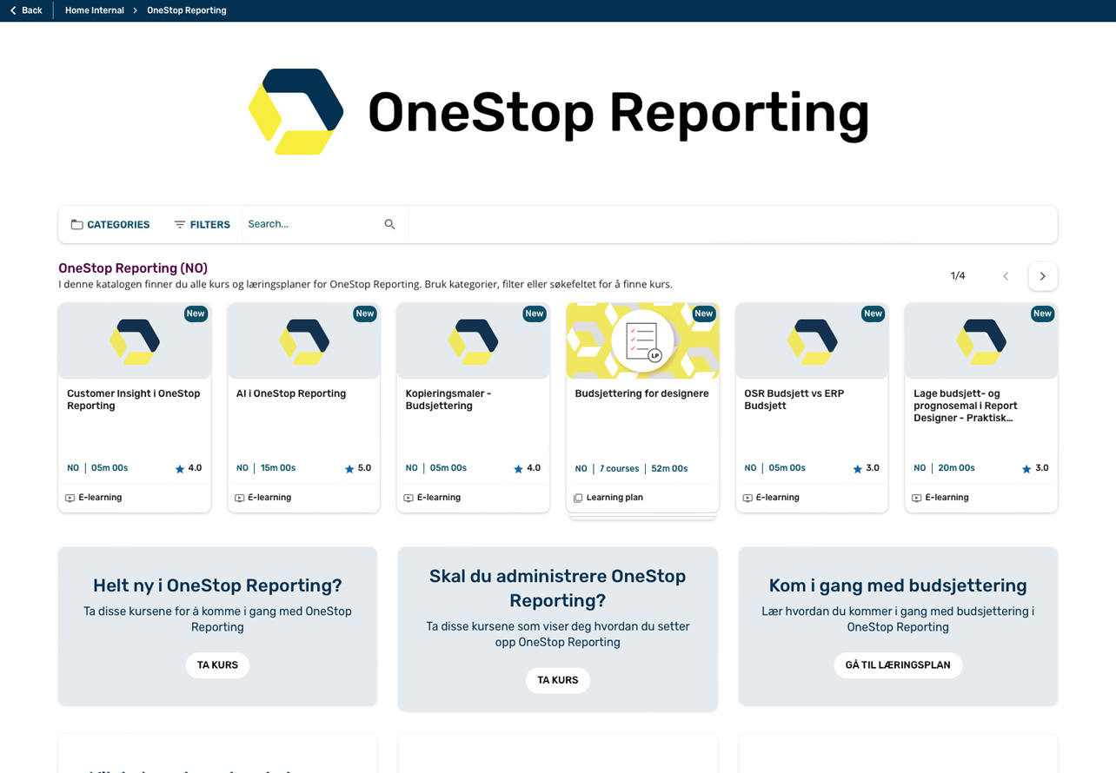This screenshot has width=1116, height=773.
Task: Click the star rating on OSR Budsjett card
Action: tap(866, 468)
